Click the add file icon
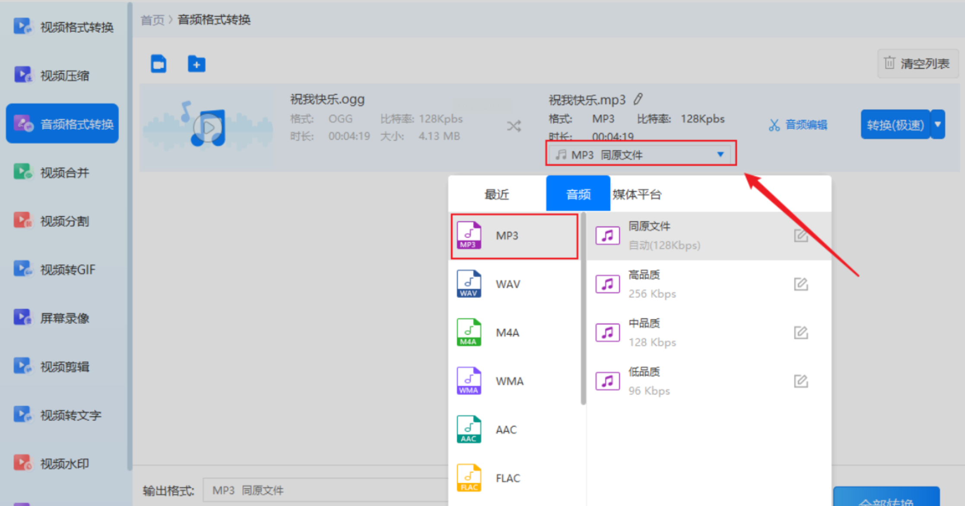965x506 pixels. click(x=159, y=64)
